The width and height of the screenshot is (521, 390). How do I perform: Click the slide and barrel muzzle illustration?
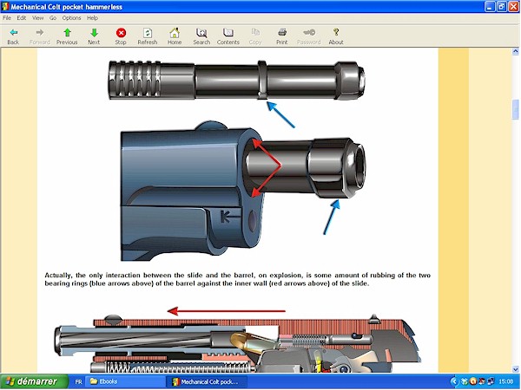tap(243, 191)
